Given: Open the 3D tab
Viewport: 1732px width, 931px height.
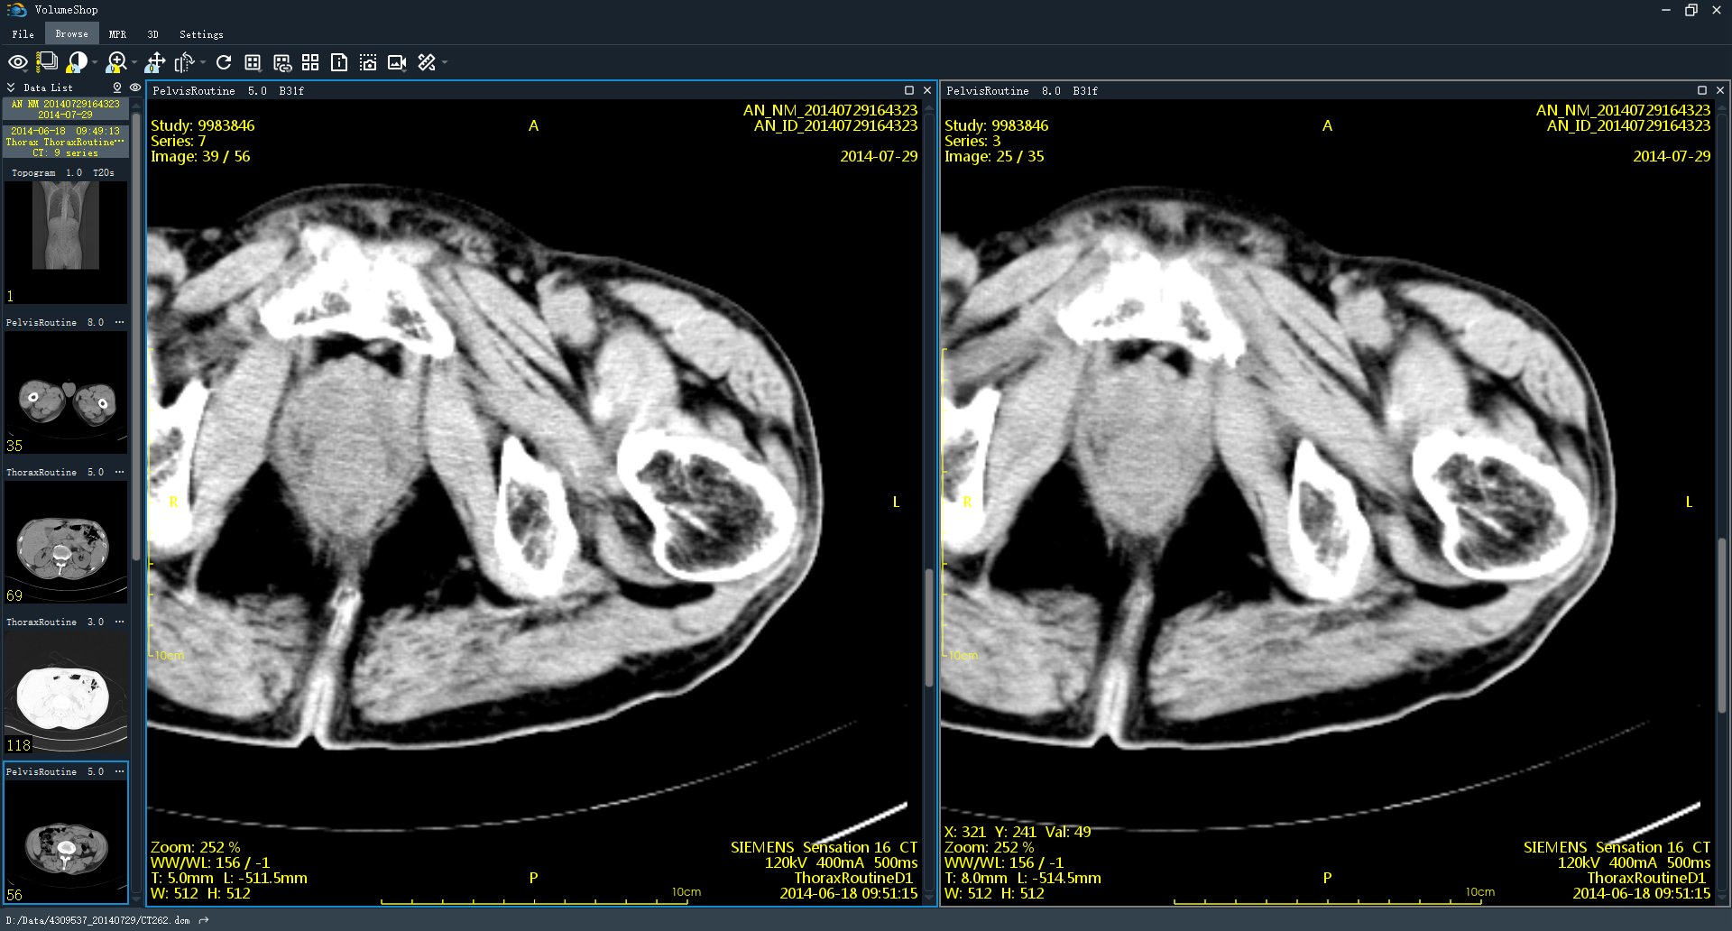Looking at the screenshot, I should click(x=153, y=34).
